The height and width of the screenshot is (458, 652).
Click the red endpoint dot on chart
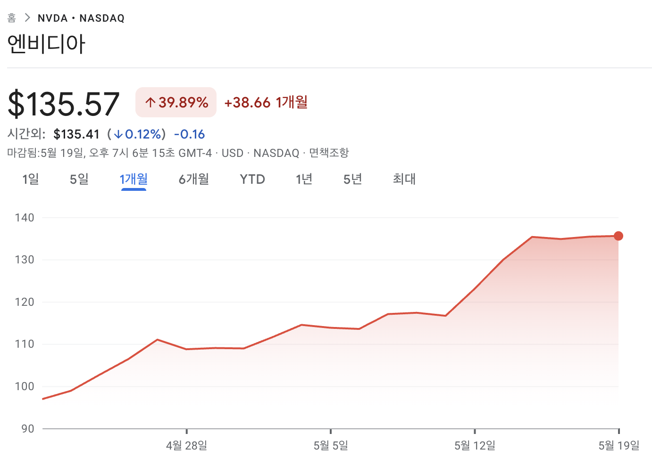click(618, 236)
